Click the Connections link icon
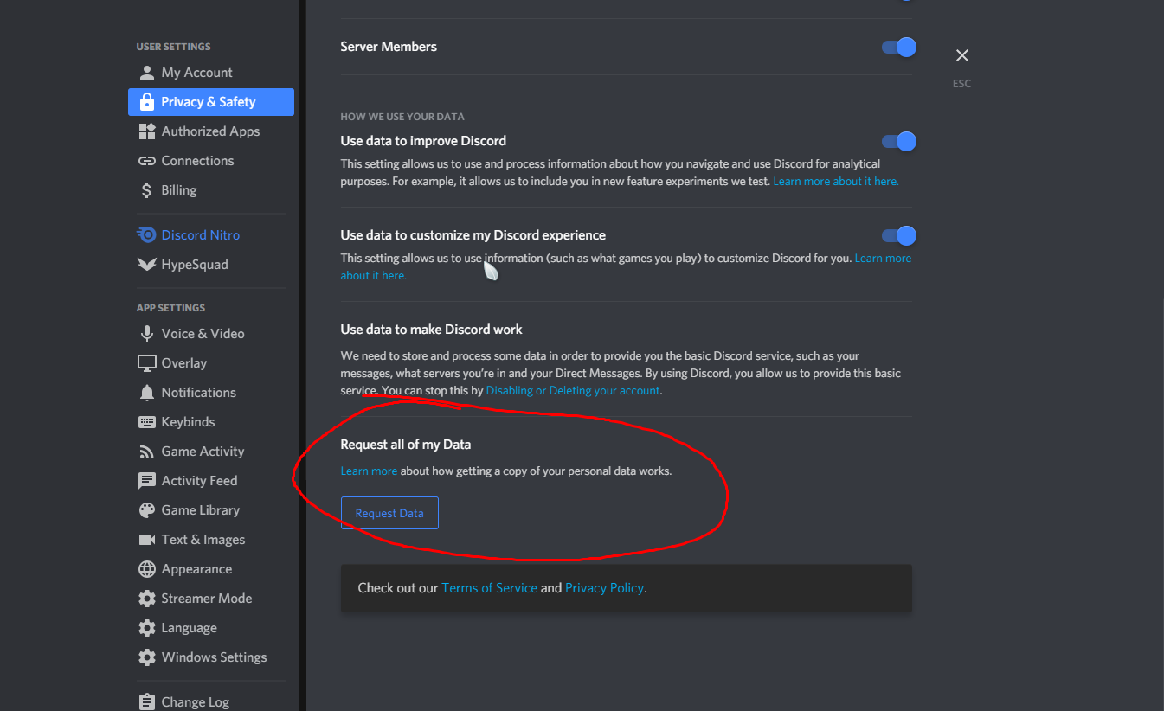 click(147, 161)
